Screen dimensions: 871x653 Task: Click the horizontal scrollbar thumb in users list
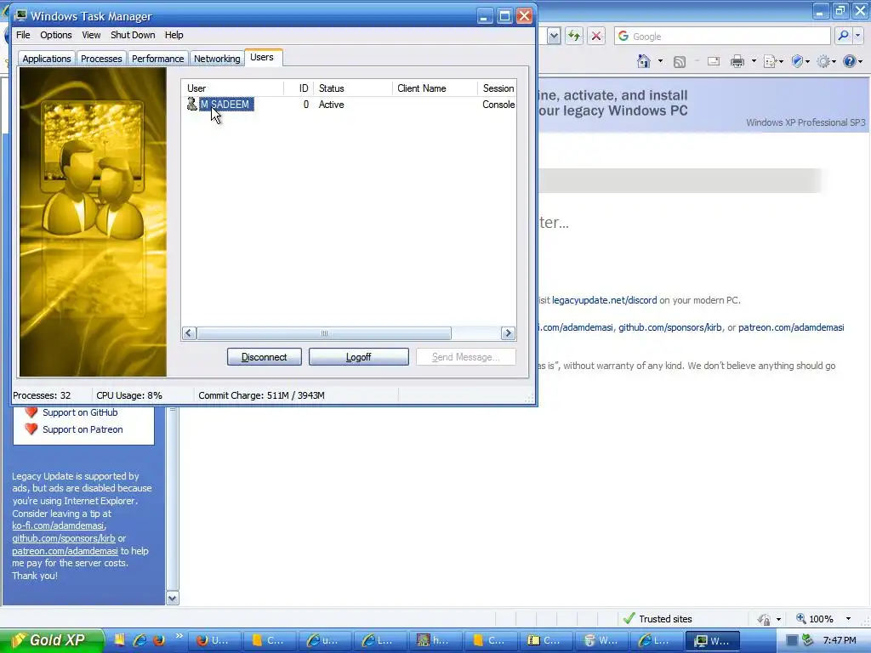(x=324, y=333)
